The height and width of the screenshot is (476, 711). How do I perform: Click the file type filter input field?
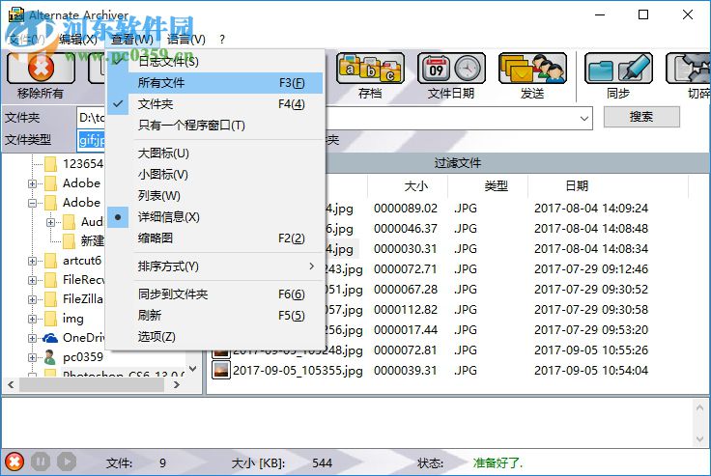coord(92,140)
